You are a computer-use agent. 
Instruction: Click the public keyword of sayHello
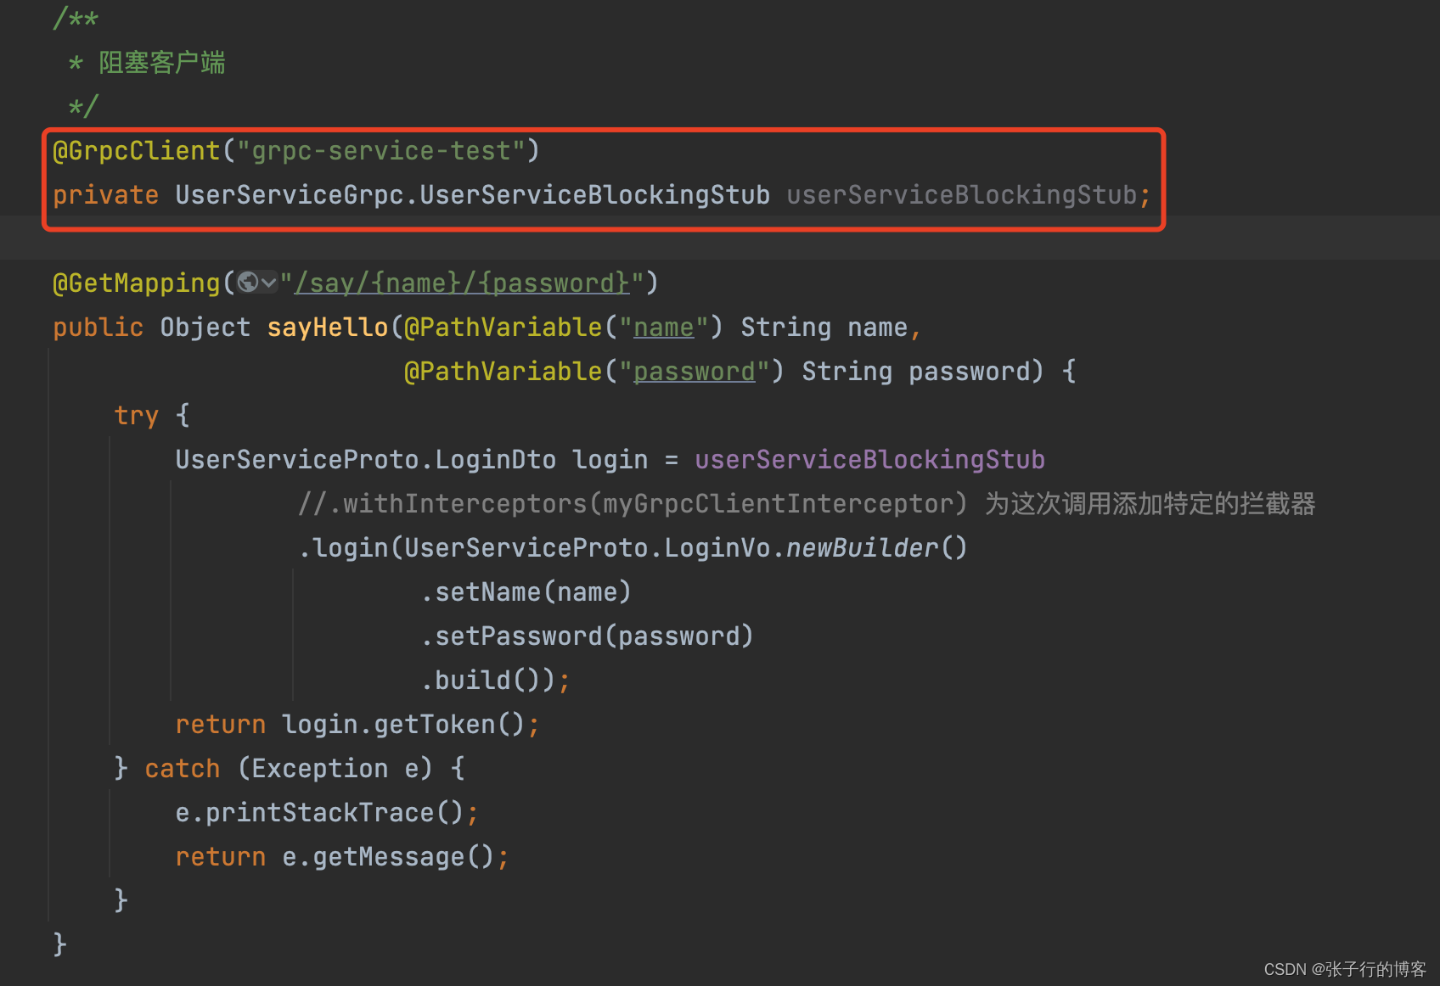(x=98, y=327)
